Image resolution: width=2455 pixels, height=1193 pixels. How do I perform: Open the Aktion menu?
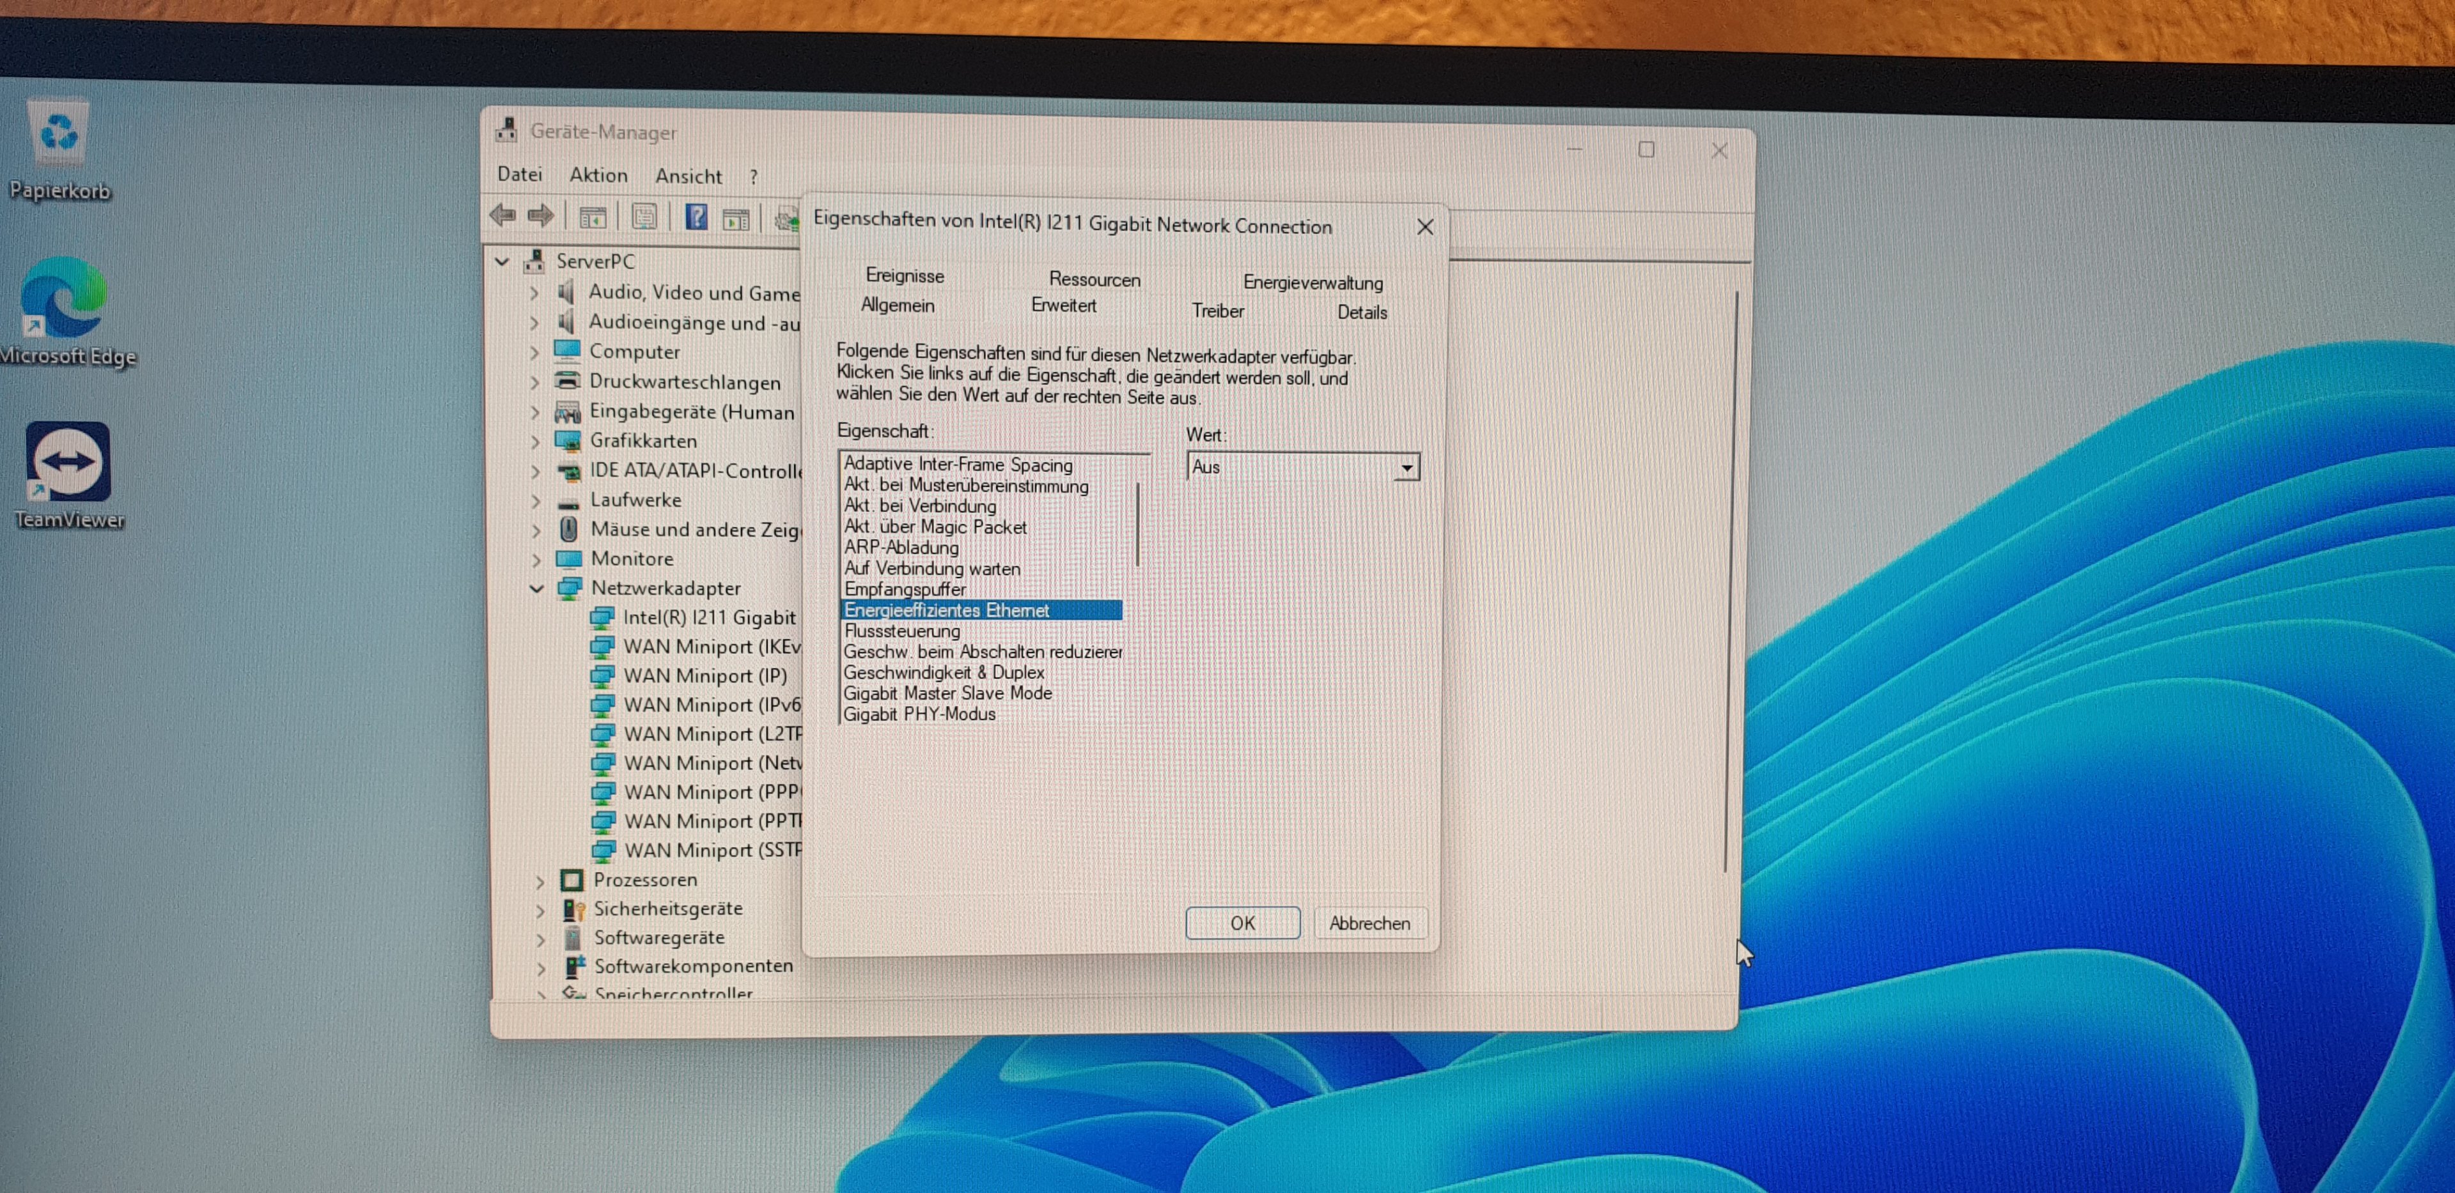[x=598, y=175]
